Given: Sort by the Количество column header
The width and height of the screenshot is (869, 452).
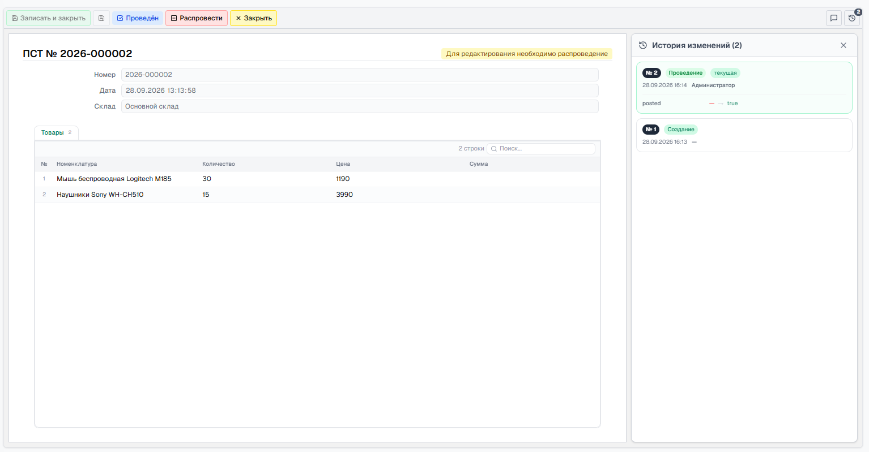Looking at the screenshot, I should coord(219,164).
